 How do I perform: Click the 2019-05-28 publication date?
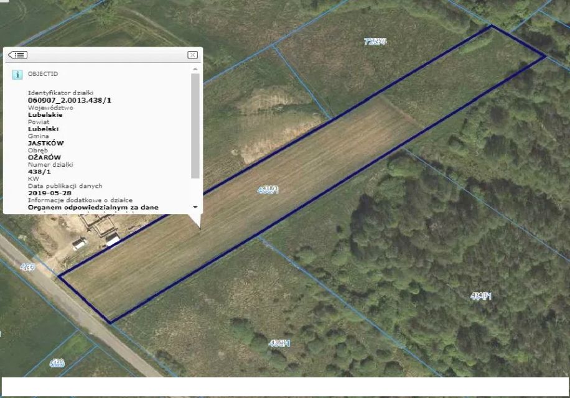(50, 193)
